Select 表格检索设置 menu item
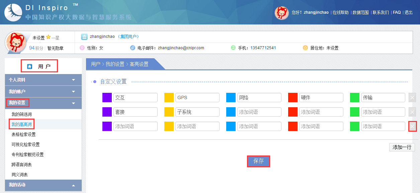 23,134
